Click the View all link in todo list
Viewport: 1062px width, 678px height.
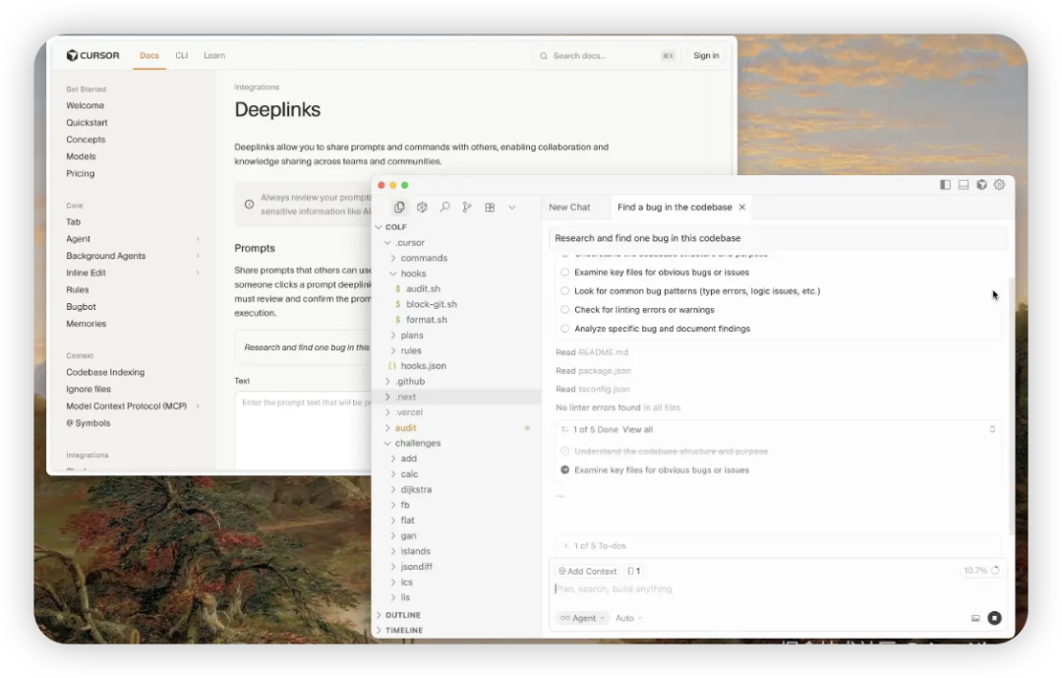[637, 429]
